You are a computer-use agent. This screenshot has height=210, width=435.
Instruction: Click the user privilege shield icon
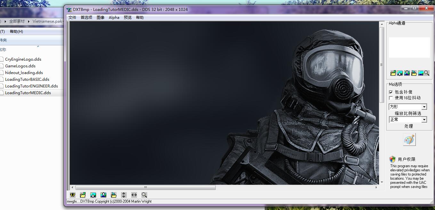tap(392, 159)
